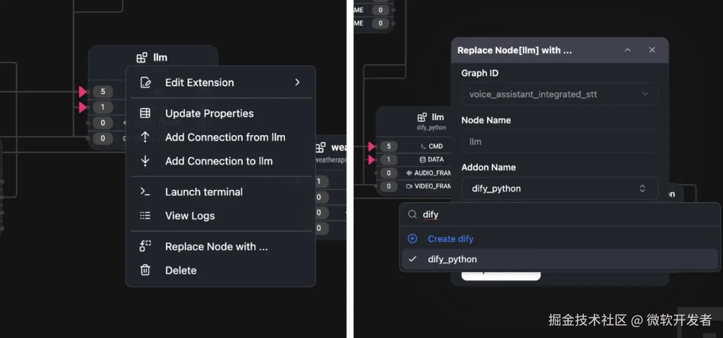Viewport: 723px width, 338px height.
Task: Click the 1 badge next to DATA
Action: click(x=389, y=160)
